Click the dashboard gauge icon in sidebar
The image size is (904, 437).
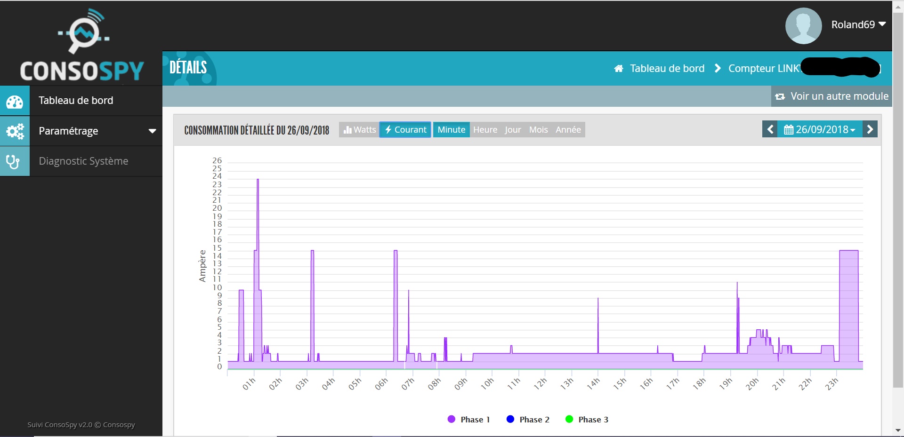pyautogui.click(x=15, y=101)
